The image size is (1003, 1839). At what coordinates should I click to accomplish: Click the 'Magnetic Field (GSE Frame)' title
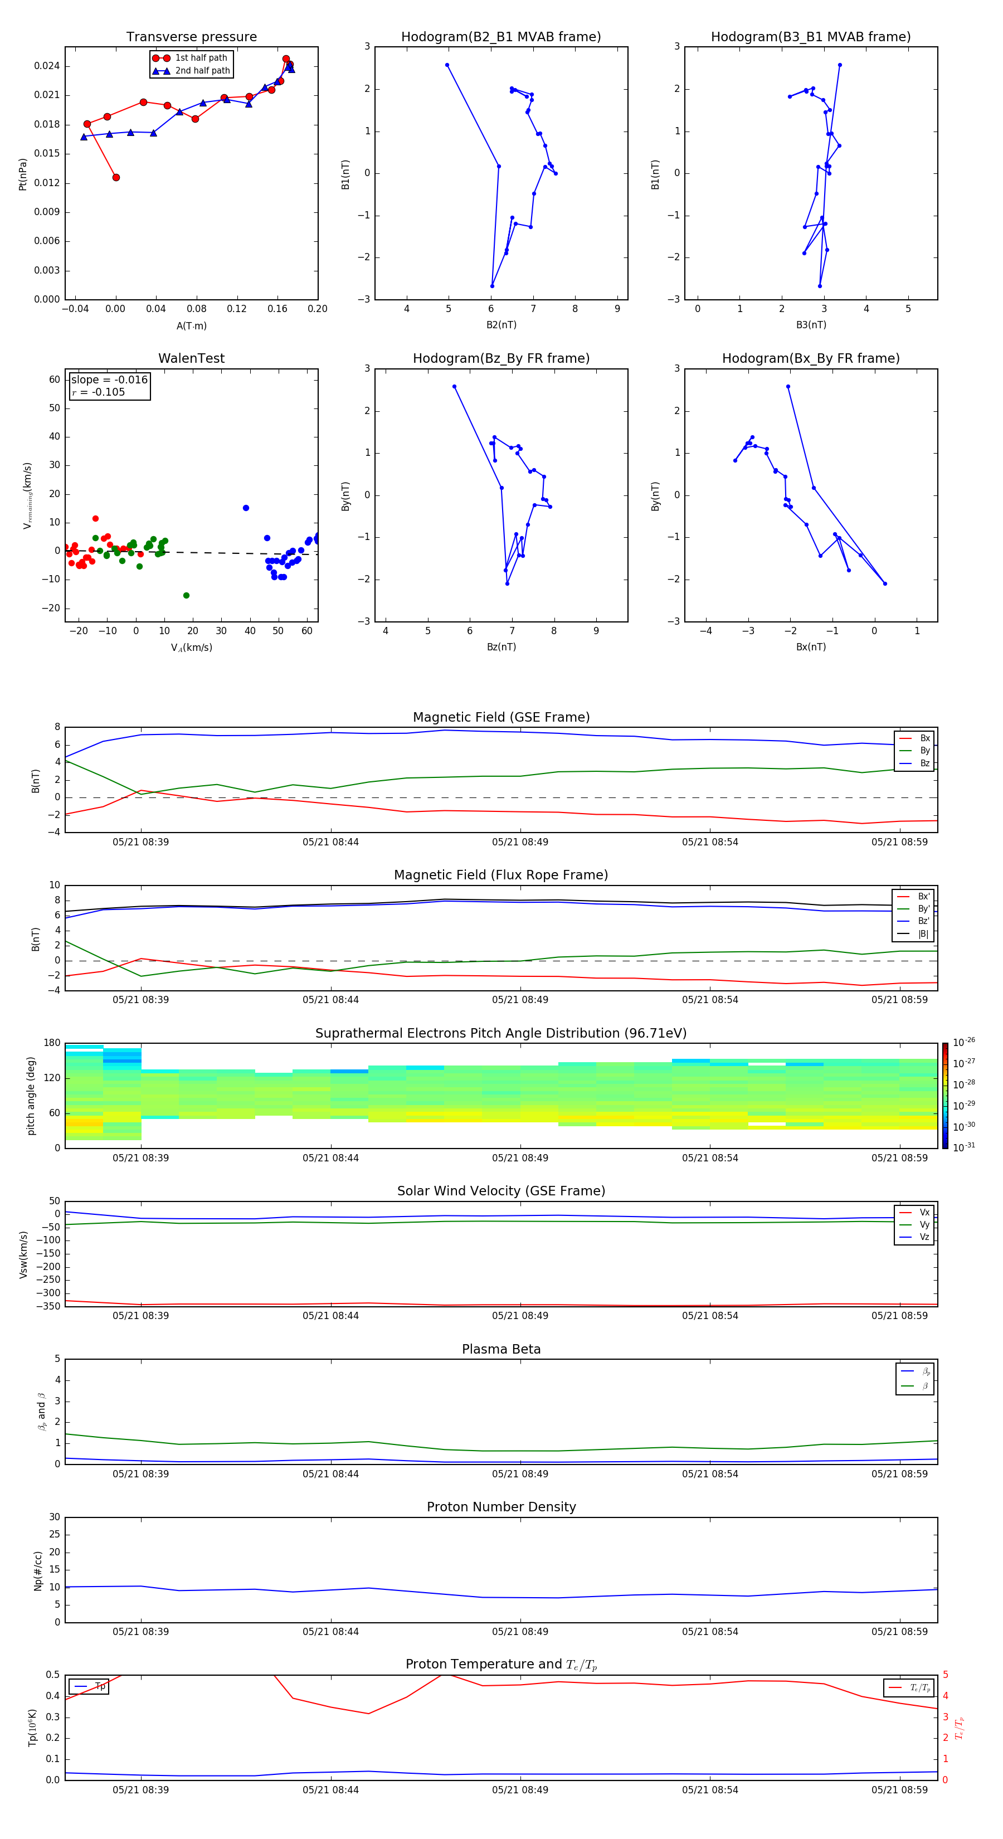501,717
